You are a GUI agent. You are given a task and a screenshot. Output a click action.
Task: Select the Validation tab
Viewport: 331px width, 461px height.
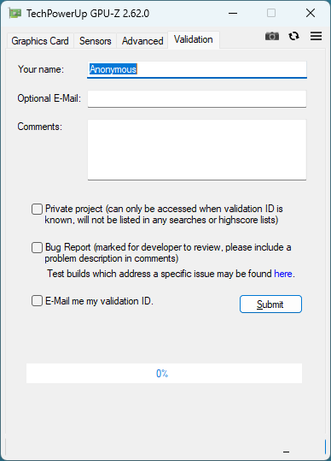pos(194,39)
